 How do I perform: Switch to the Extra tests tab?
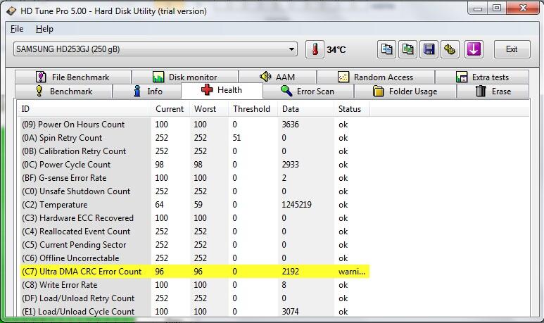(x=482, y=77)
